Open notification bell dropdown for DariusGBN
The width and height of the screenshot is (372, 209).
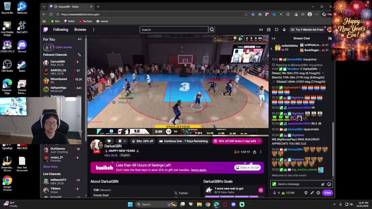tap(122, 141)
